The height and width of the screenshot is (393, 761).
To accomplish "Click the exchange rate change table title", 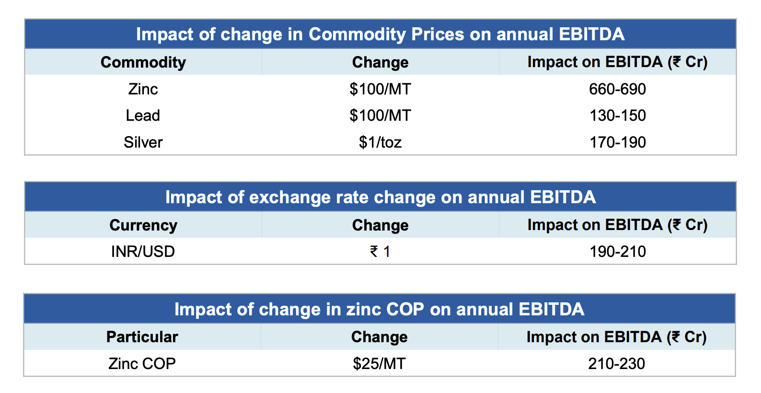I will (x=380, y=197).
